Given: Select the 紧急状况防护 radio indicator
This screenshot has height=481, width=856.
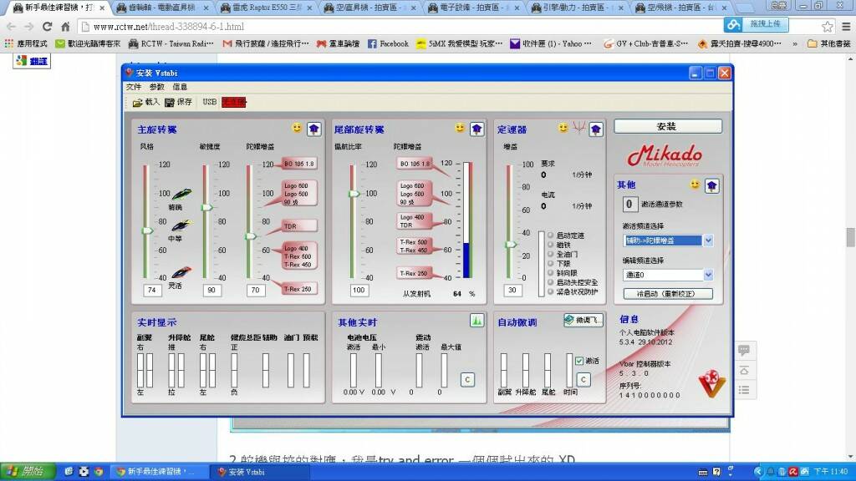Looking at the screenshot, I should click(552, 291).
